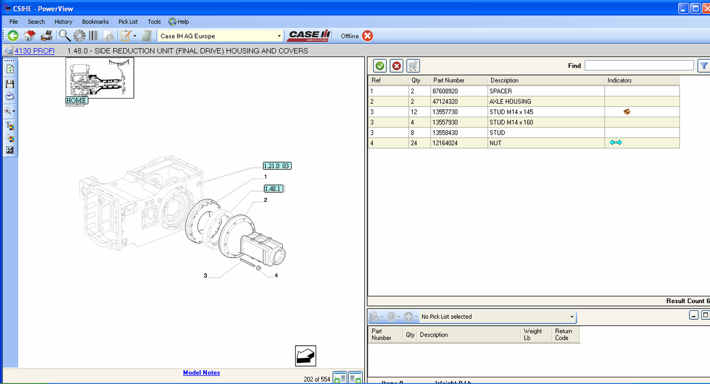Click the red Offline status icon

368,36
